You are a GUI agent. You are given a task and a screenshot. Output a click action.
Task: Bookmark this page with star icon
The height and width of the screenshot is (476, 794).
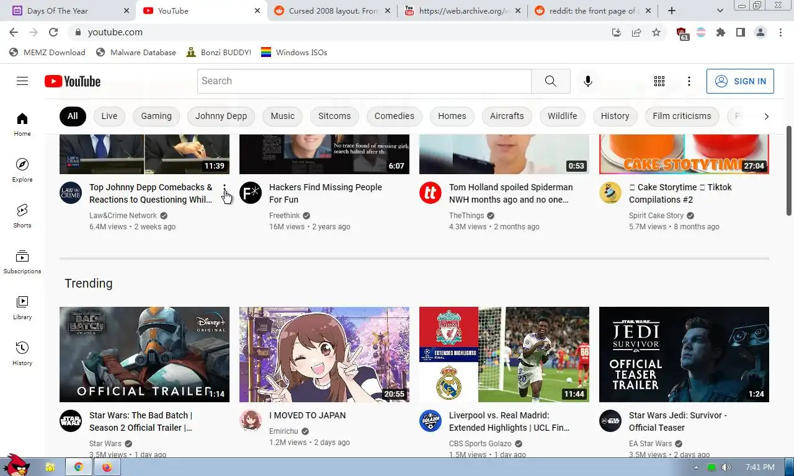(x=656, y=32)
